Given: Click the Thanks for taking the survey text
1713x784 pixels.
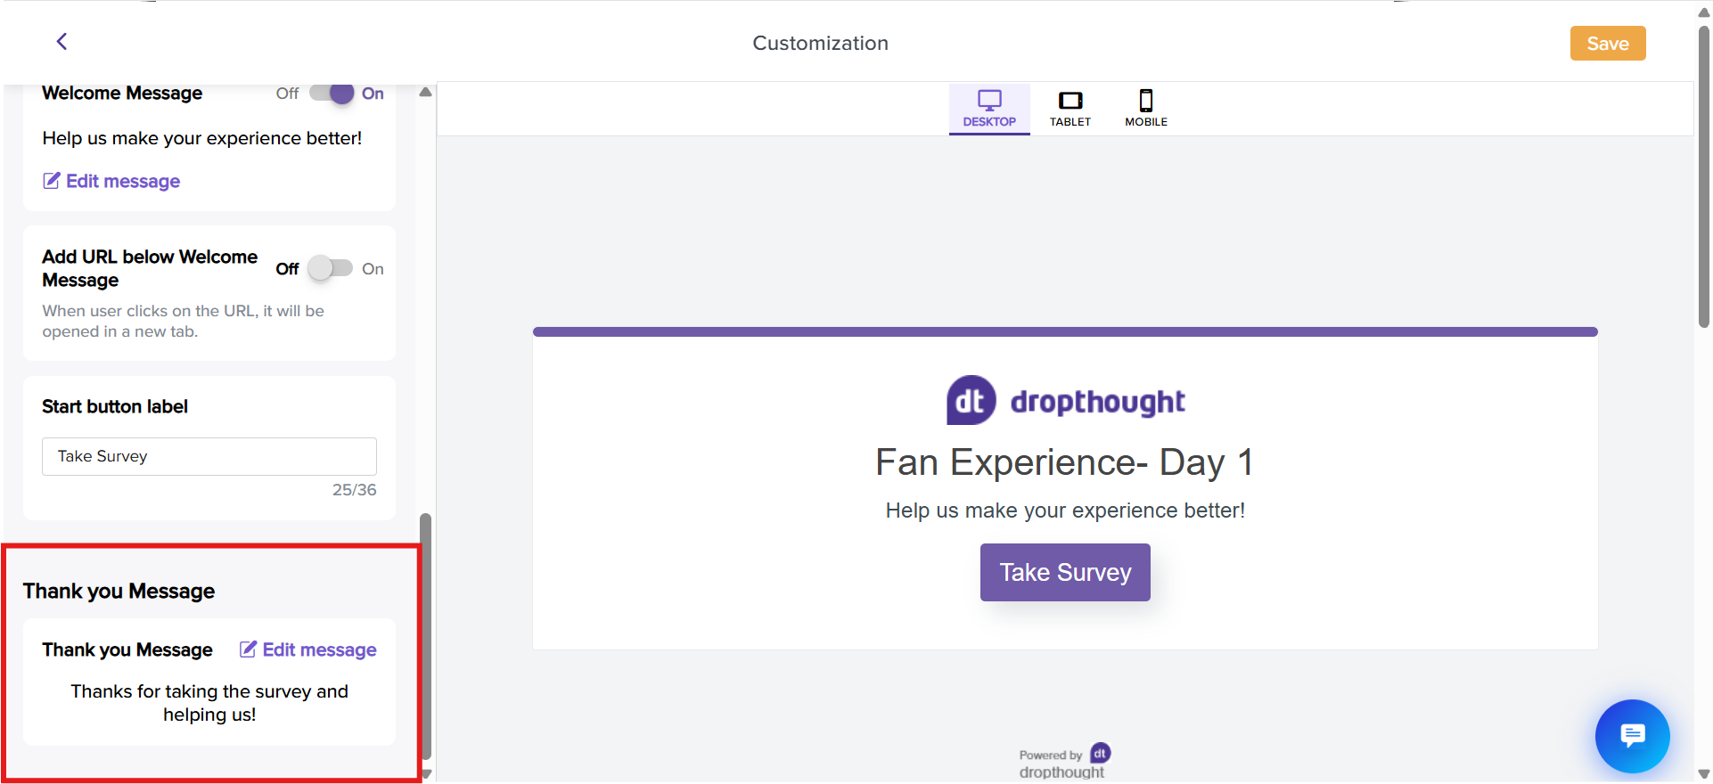Looking at the screenshot, I should click(x=209, y=702).
